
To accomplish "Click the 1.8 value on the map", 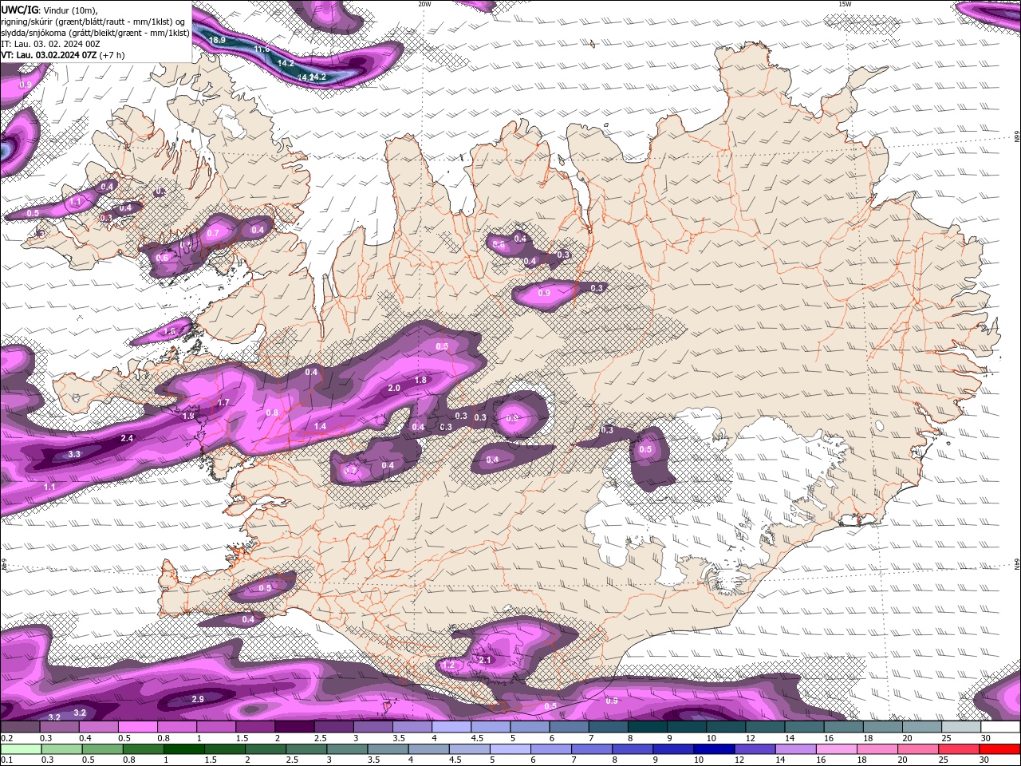I will point(420,381).
